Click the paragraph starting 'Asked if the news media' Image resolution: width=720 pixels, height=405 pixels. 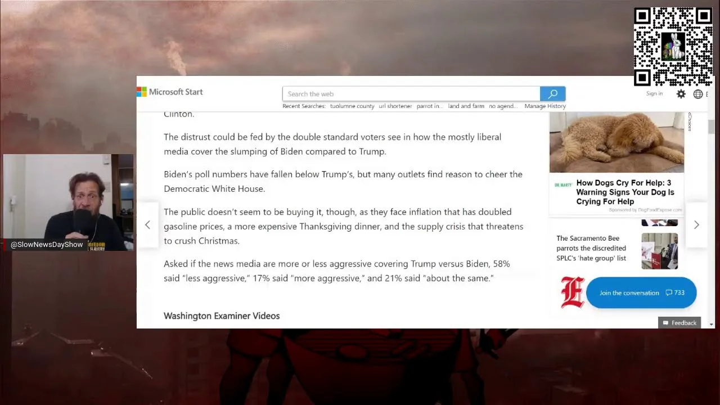337,271
